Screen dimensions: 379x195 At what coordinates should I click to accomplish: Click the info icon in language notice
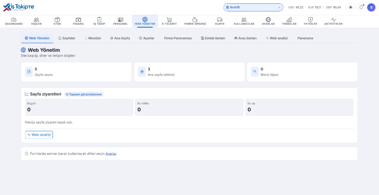pos(27,154)
